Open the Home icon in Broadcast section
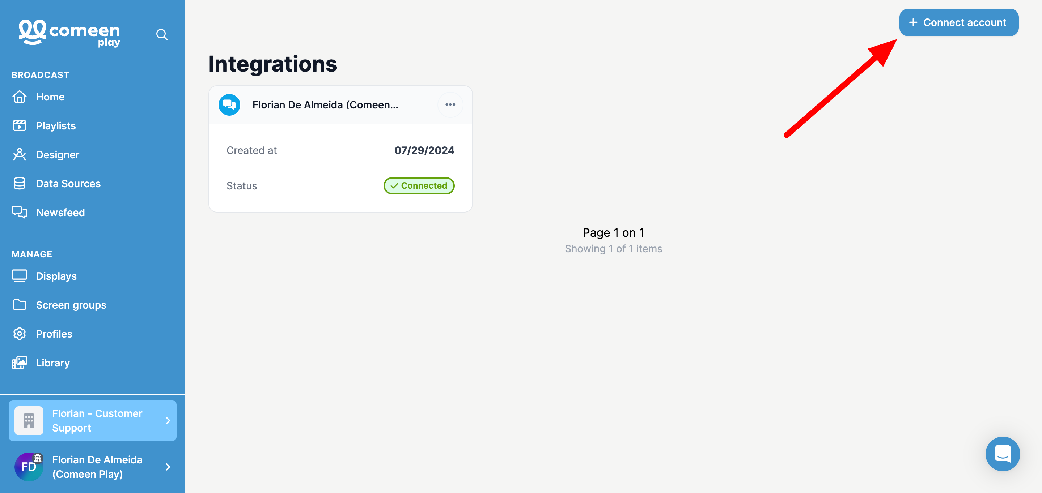The image size is (1042, 493). pos(20,97)
